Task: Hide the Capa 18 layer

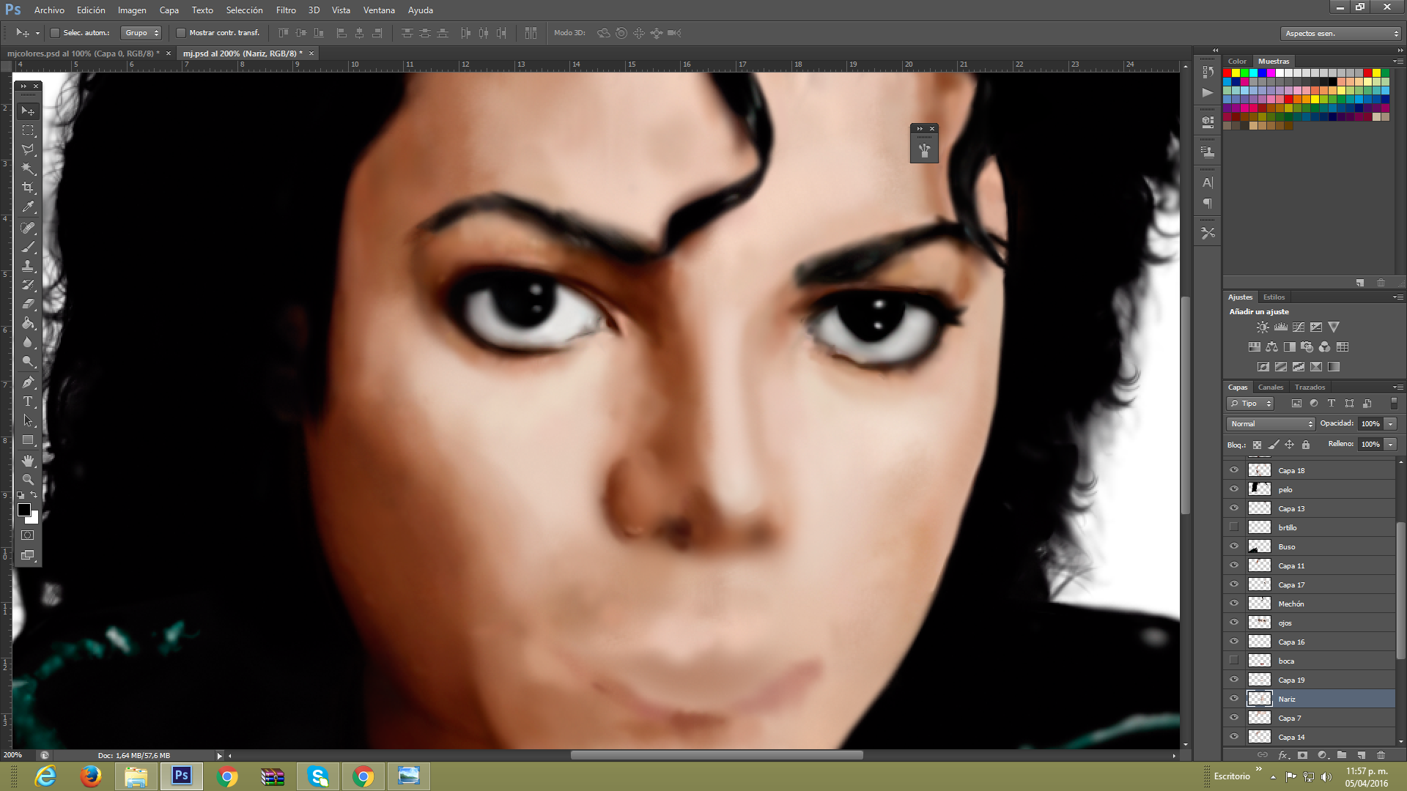Action: point(1234,470)
